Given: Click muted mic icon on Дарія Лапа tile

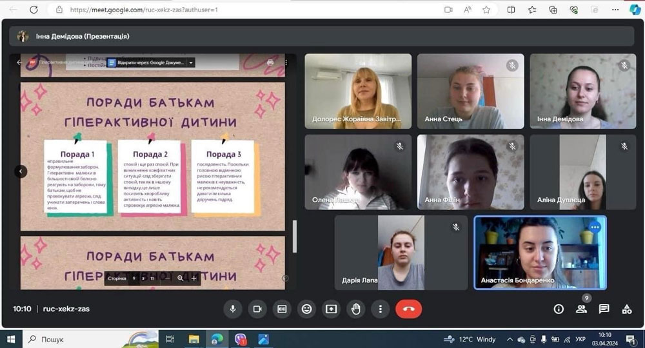Looking at the screenshot, I should (456, 227).
